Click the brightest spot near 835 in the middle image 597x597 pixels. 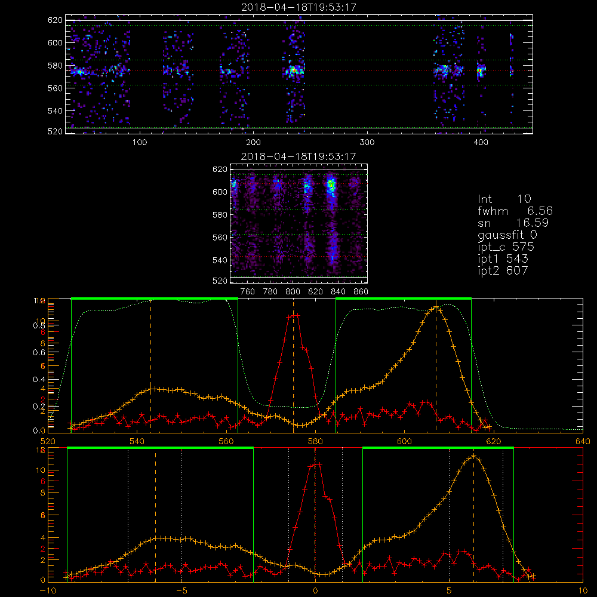tap(331, 186)
